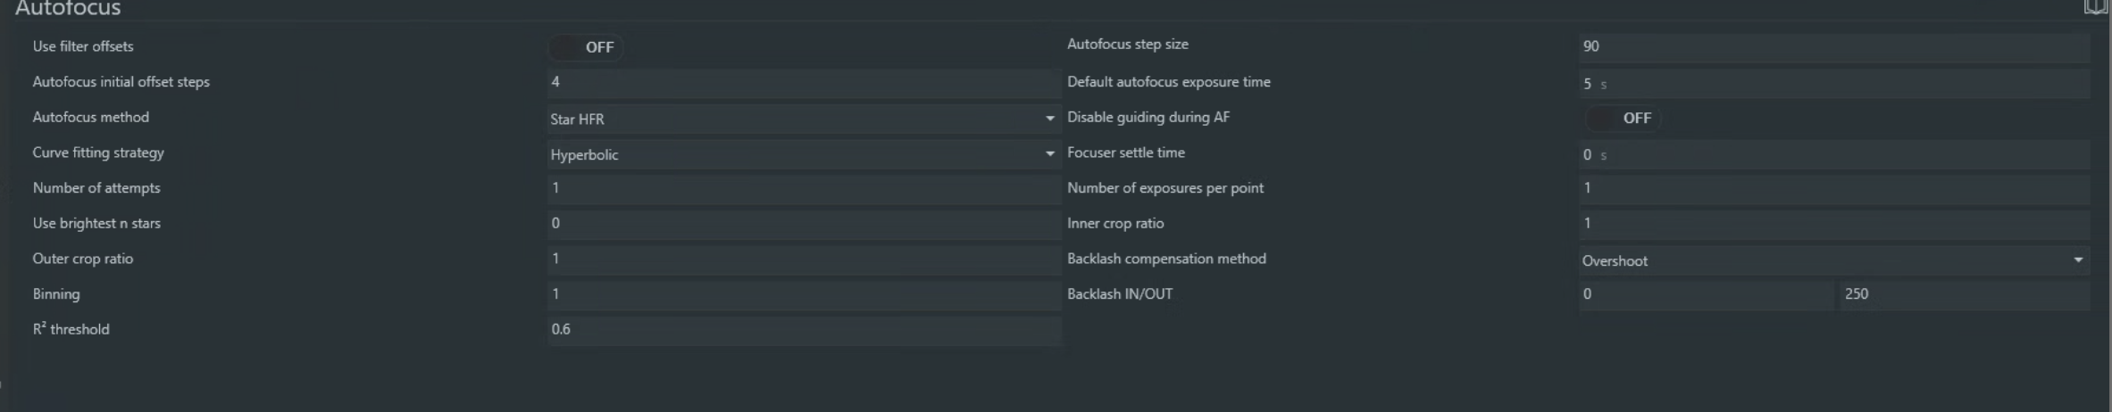Screen dimensions: 2112x412
Task: Click the documentation book icon at top right
Action: click(x=2095, y=7)
